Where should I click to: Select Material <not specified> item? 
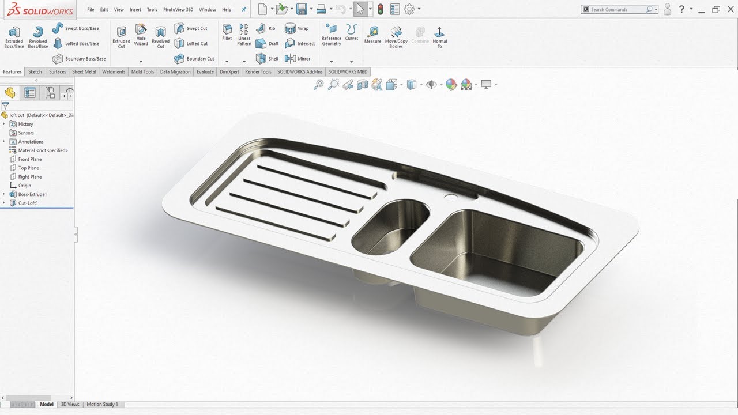[39, 150]
